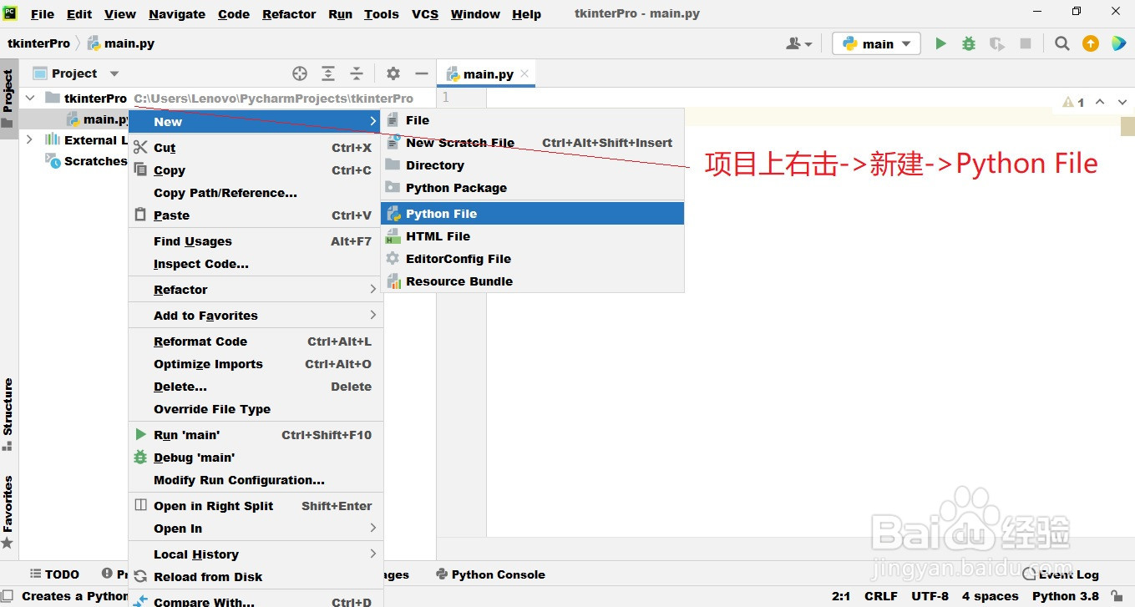Open Search Everywhere magnifier icon
The image size is (1135, 607).
[1062, 43]
